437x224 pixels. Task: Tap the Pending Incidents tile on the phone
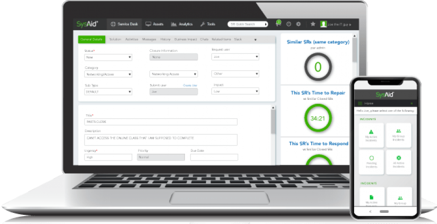pyautogui.click(x=371, y=162)
